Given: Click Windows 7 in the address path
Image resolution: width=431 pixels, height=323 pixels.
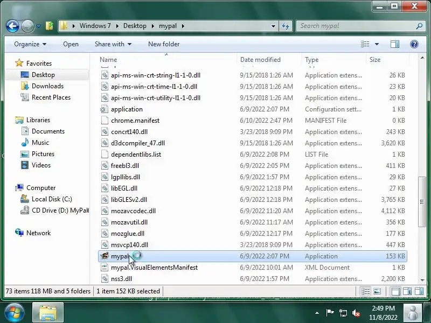Looking at the screenshot, I should [95, 26].
